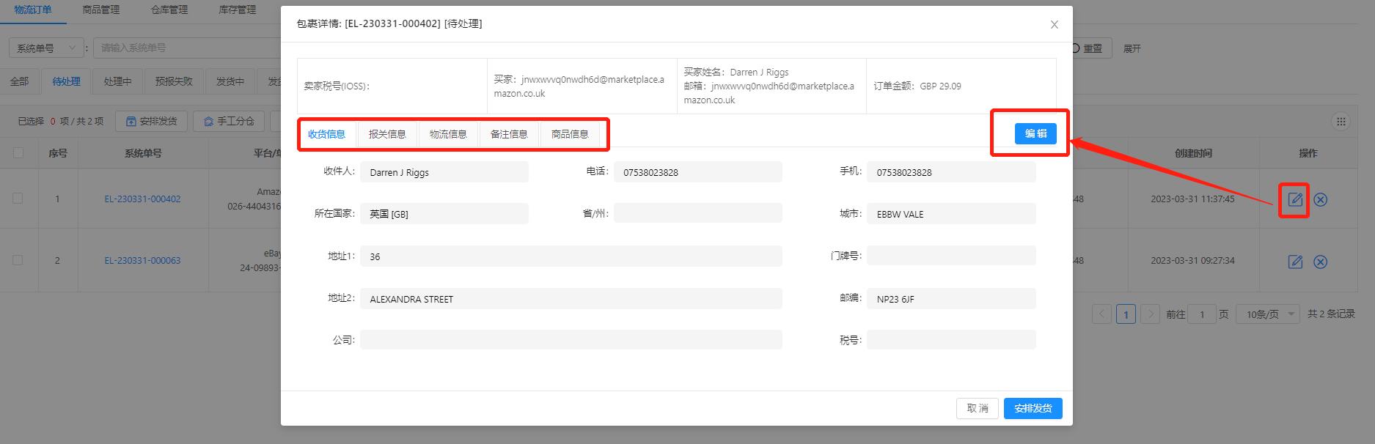Viewport: 1375px width, 444px height.
Task: Go to previous page arrow
Action: coord(1101,314)
